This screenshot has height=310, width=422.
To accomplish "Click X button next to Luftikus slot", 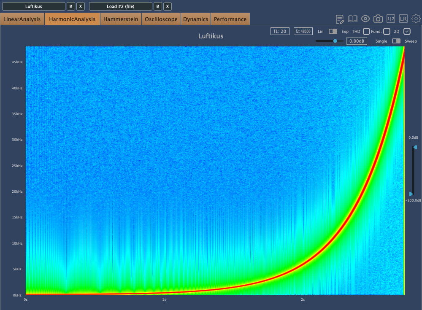I will (81, 6).
